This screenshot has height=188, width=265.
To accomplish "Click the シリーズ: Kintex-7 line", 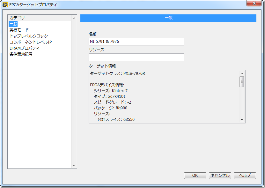I will 111,91.
